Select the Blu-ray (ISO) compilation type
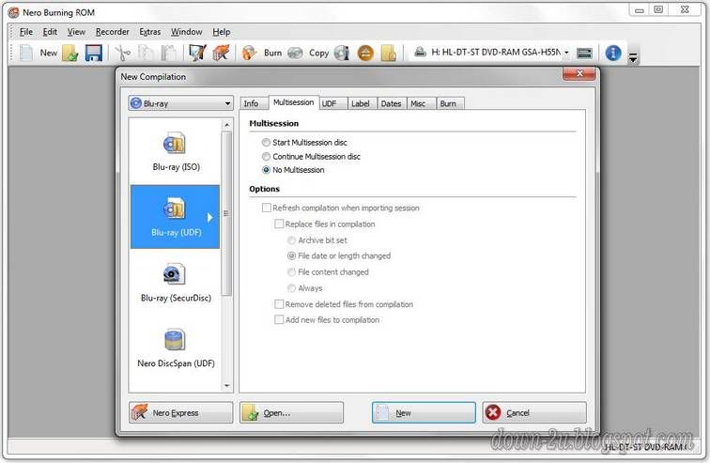 [176, 152]
